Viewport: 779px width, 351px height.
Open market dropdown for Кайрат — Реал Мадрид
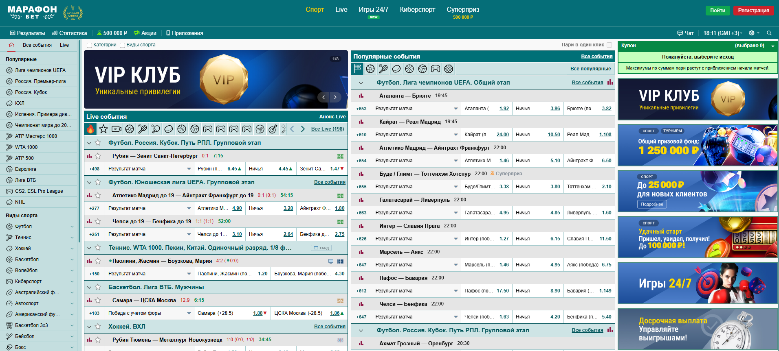[456, 135]
